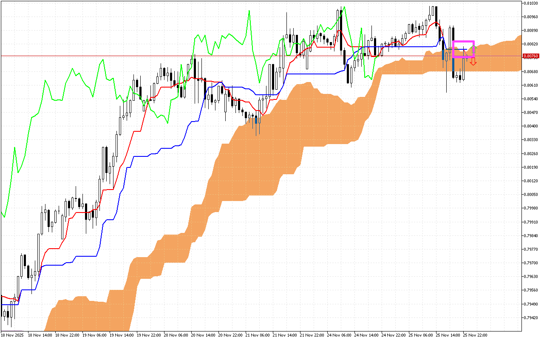The image size is (544, 340).
Task: Click the 18 Nov 2025 date label
Action: (12, 335)
